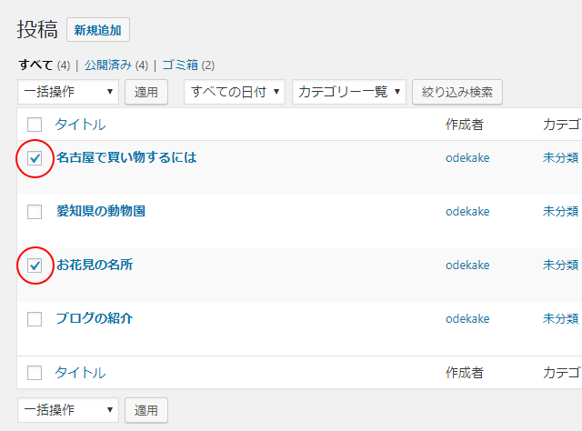Sort posts by the タイトル column header
The image size is (582, 431).
[80, 125]
